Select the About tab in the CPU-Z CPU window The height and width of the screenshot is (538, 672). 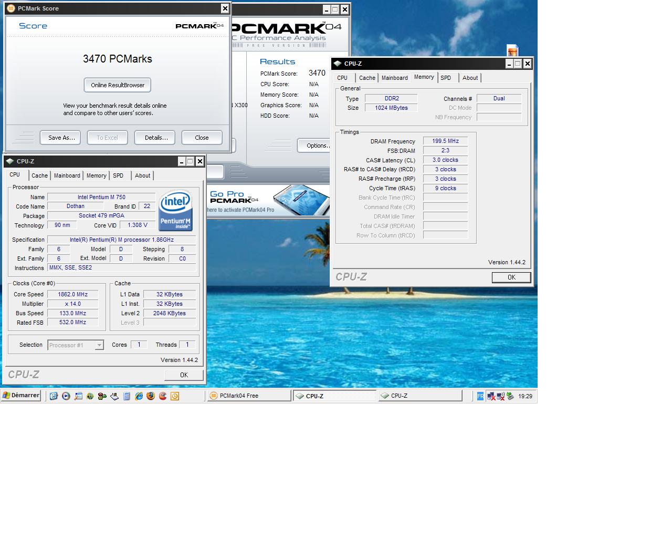coord(142,175)
